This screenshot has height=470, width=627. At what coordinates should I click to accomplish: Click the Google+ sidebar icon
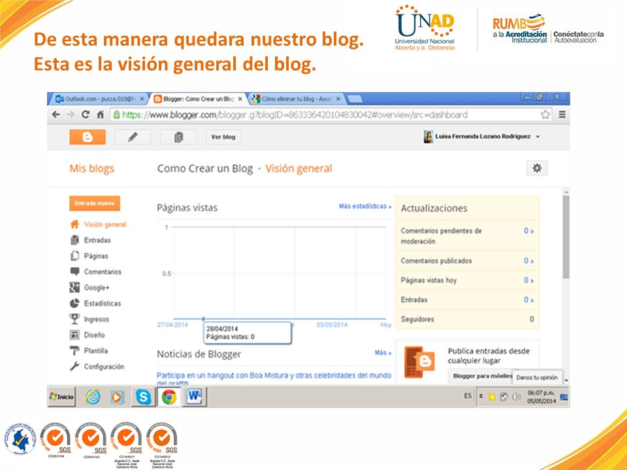pos(74,287)
